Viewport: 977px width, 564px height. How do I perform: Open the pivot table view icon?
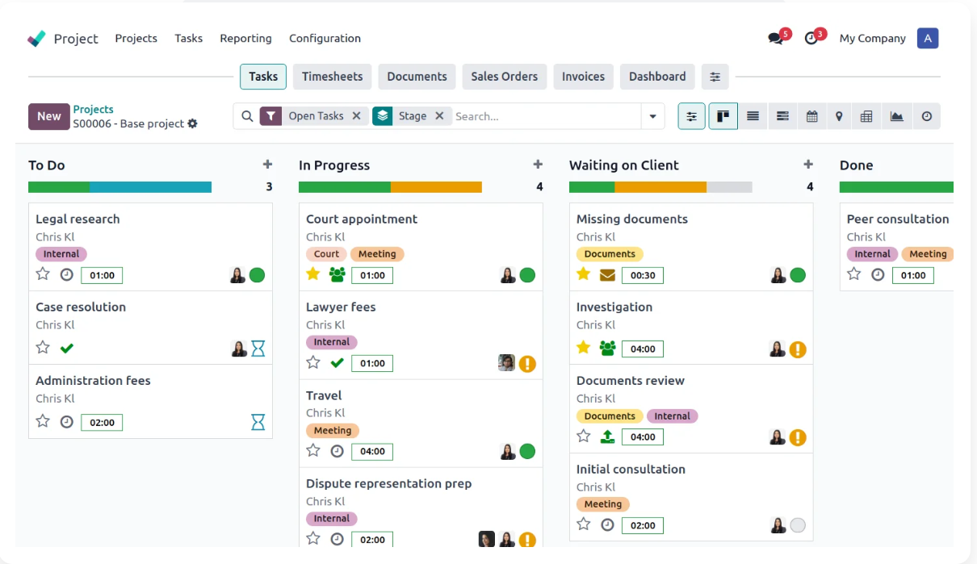tap(866, 116)
